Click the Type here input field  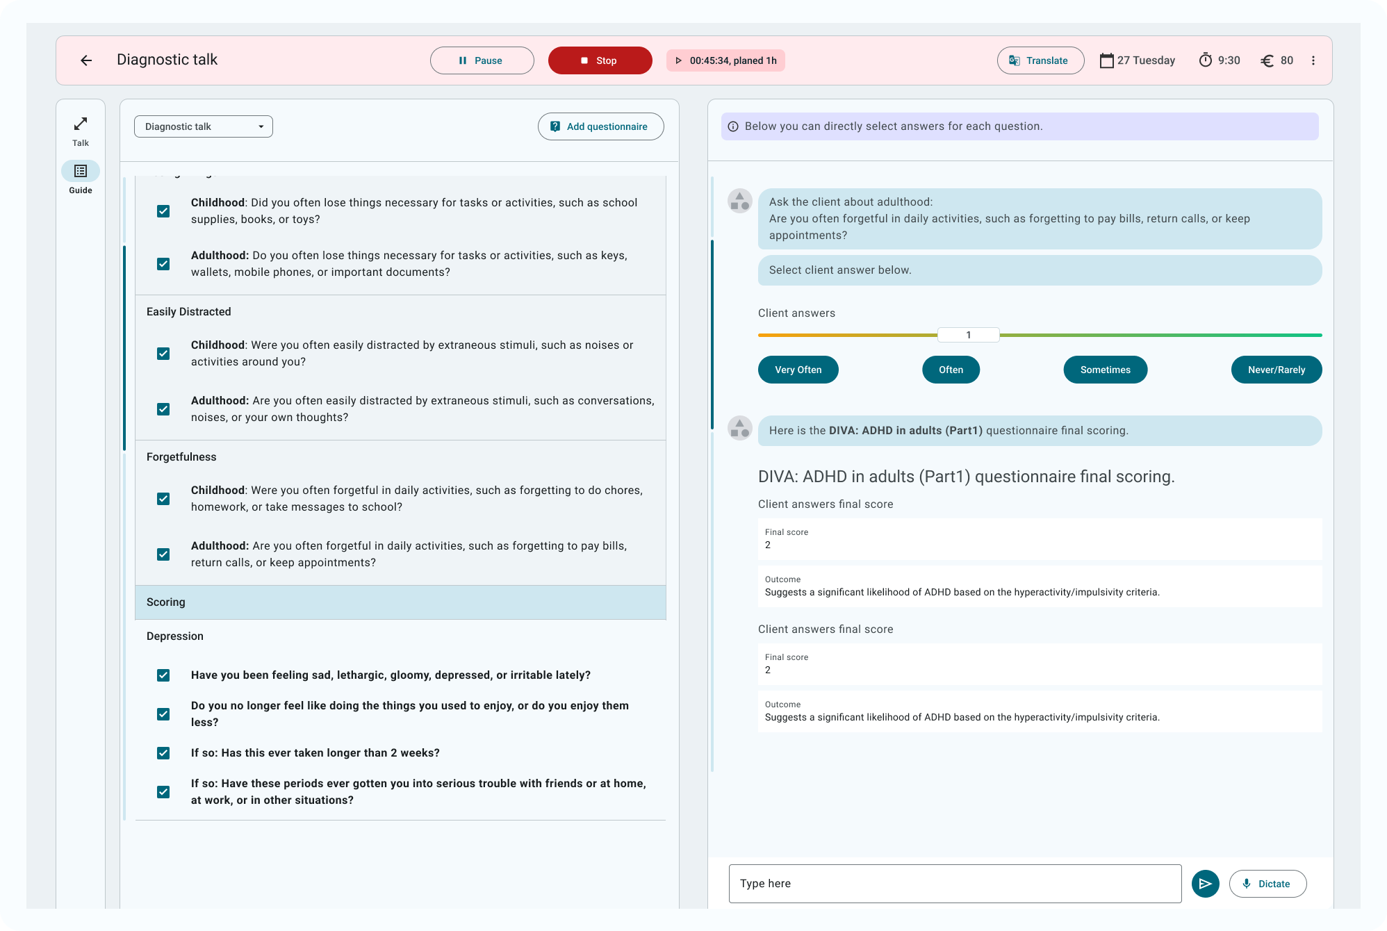[x=955, y=883]
